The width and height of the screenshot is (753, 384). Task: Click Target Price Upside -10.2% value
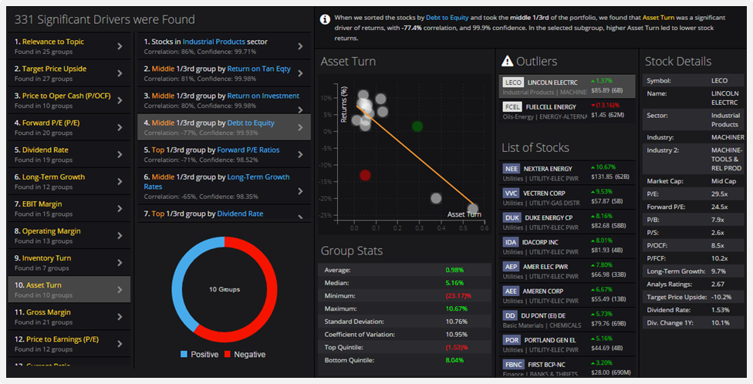tap(721, 297)
